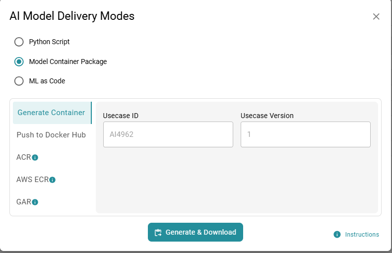
Task: Select the GAR tab
Action: [24, 202]
